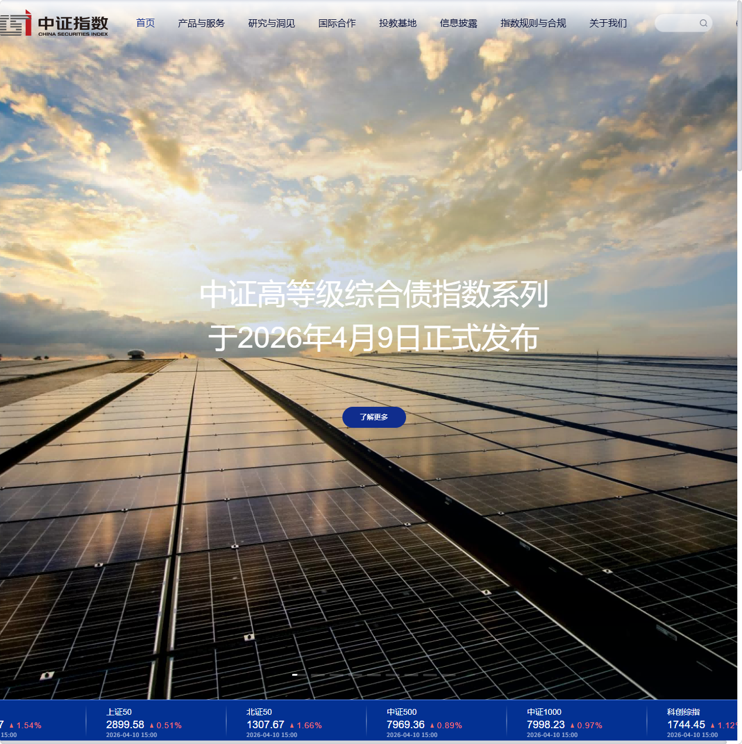This screenshot has width=742, height=744.
Task: Click the 中证高等级综合债指数系列 banner headline
Action: coord(374,294)
